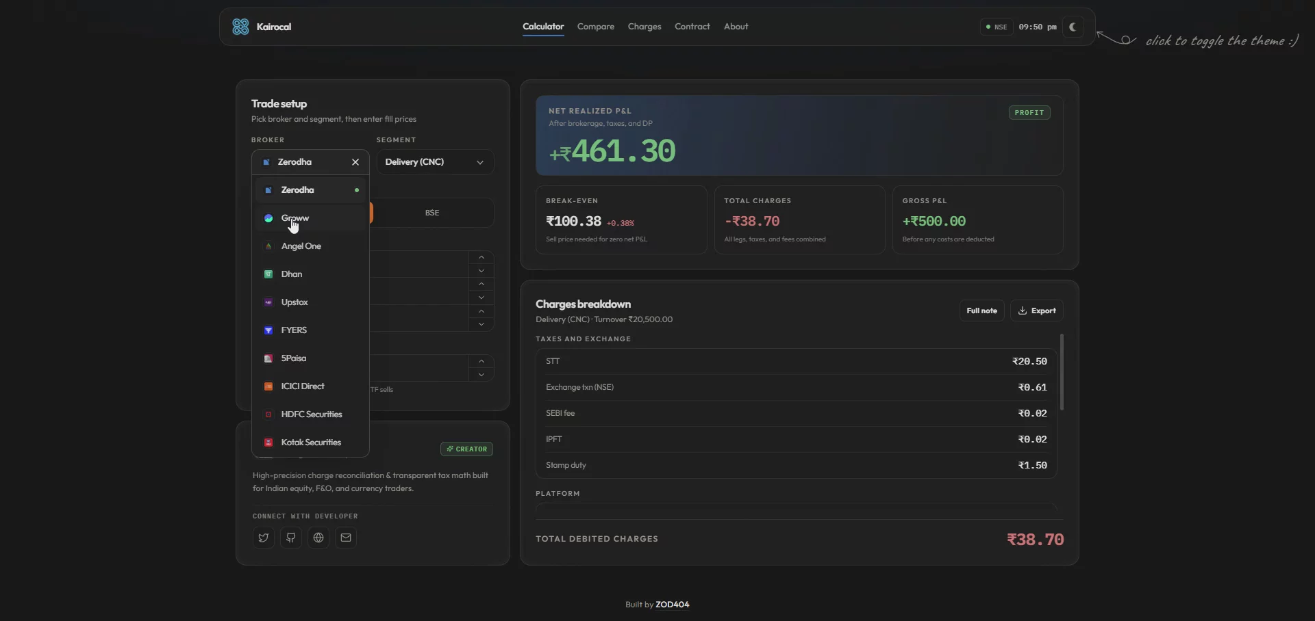Open ZOD404 link in footer

click(673, 605)
